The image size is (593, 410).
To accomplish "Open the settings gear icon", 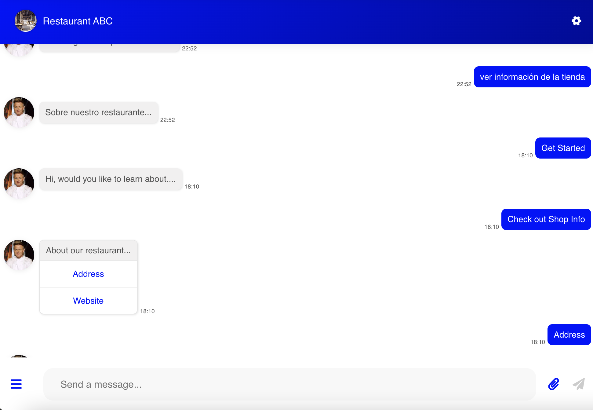I will tap(576, 21).
